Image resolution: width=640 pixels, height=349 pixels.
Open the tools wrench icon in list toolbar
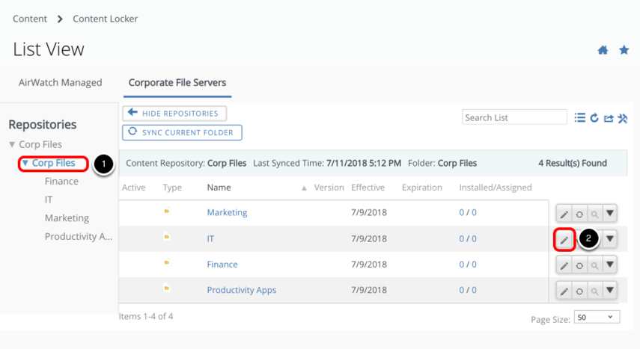(x=622, y=117)
